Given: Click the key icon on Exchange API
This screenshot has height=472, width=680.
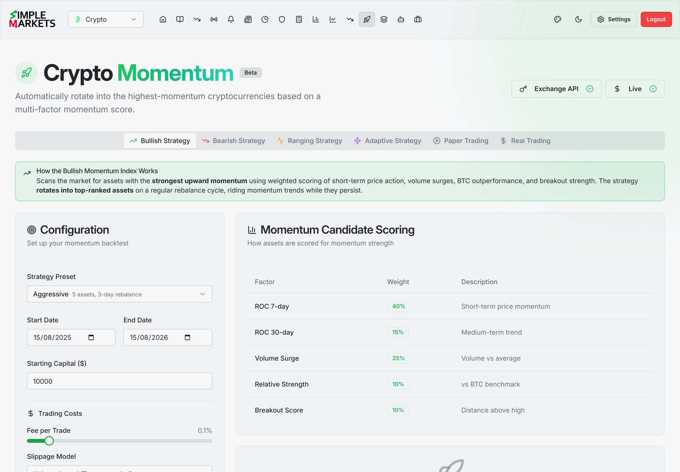Looking at the screenshot, I should (523, 89).
